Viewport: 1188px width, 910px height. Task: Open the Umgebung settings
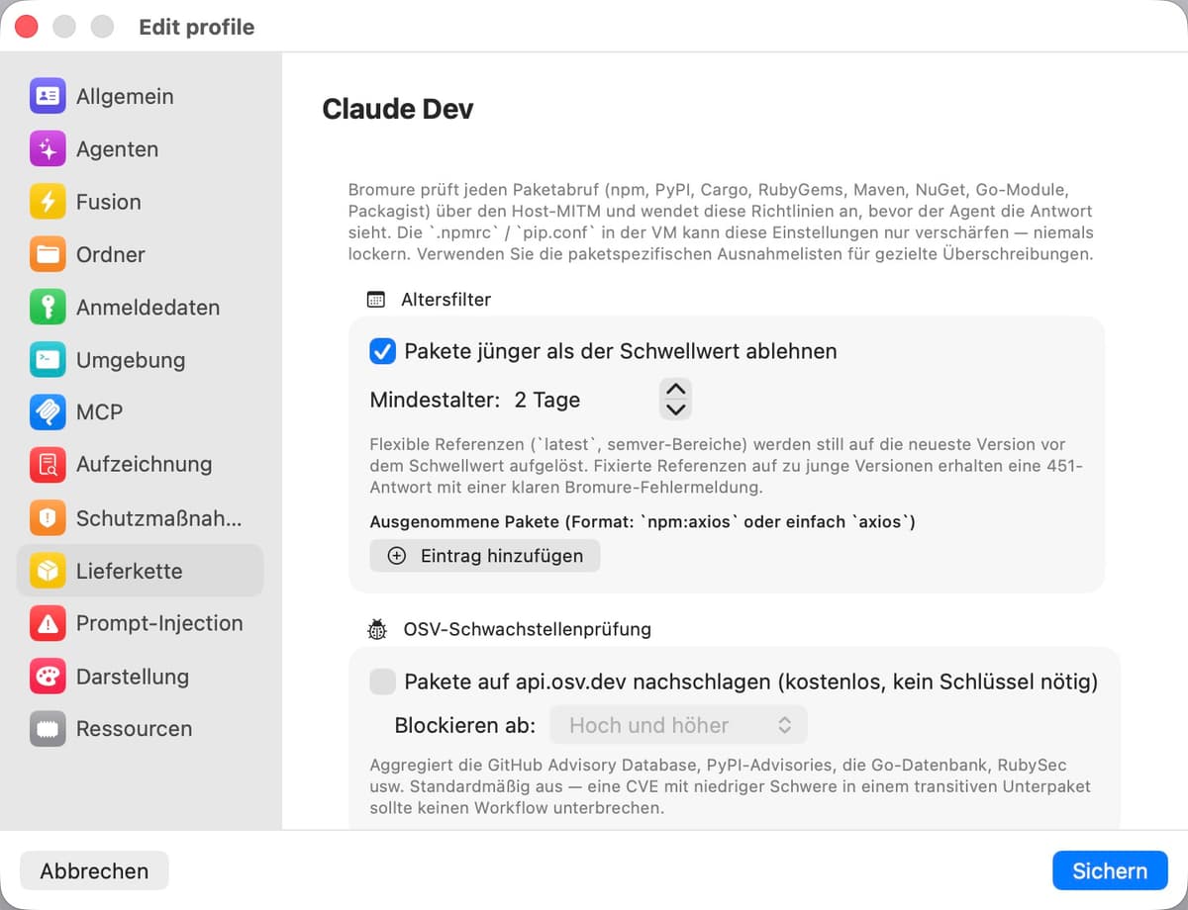pos(141,360)
